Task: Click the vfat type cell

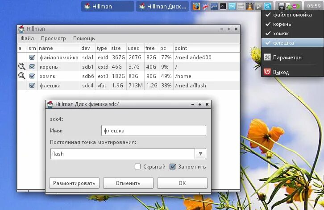Action: click(102, 86)
